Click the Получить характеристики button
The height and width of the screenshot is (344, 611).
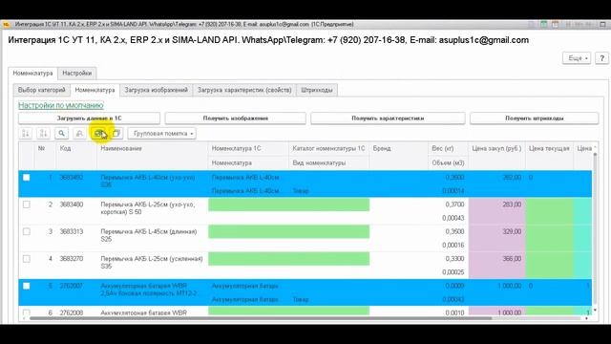pyautogui.click(x=388, y=118)
